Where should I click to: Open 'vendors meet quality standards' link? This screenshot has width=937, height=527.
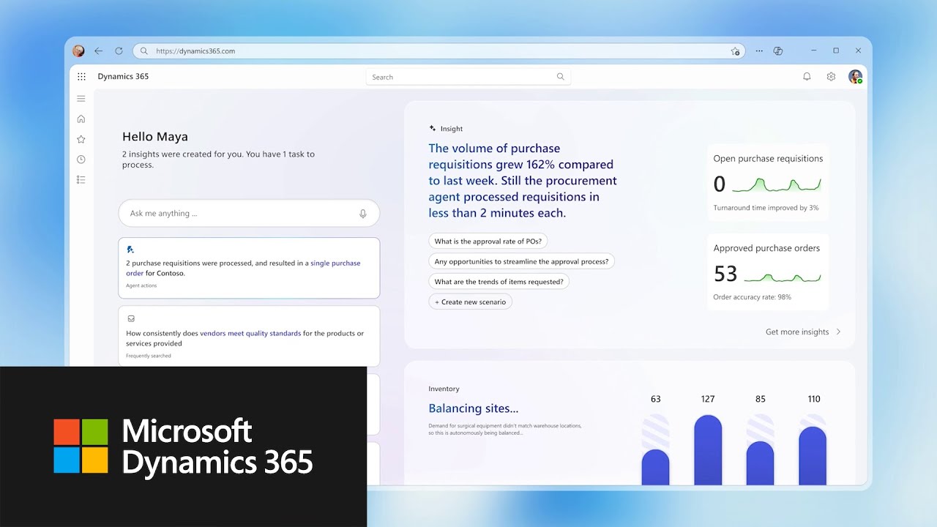point(250,333)
